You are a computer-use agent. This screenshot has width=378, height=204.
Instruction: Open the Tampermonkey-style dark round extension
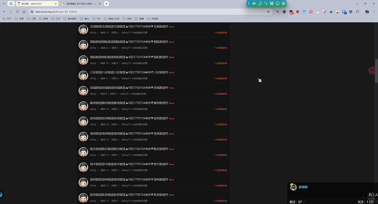pyautogui.click(x=285, y=11)
